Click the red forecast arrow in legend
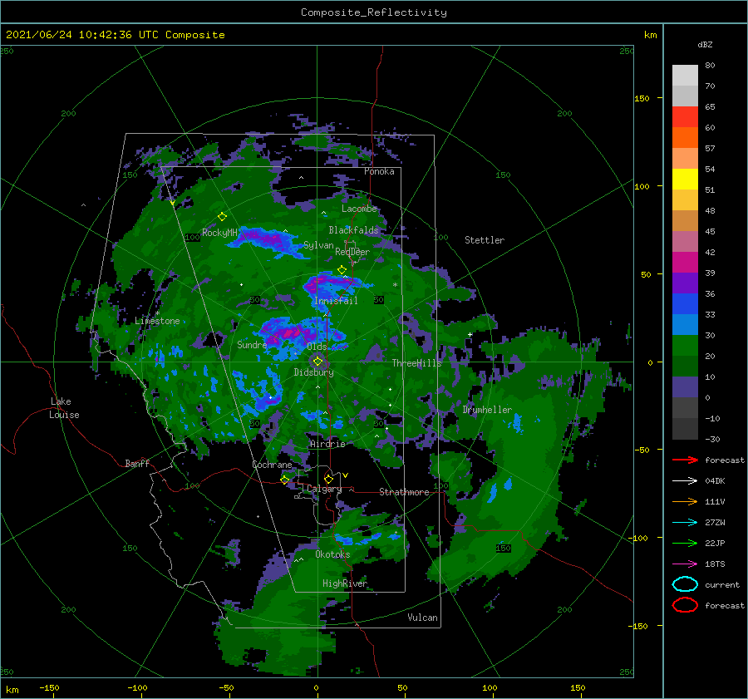This screenshot has width=748, height=699. pyautogui.click(x=685, y=460)
